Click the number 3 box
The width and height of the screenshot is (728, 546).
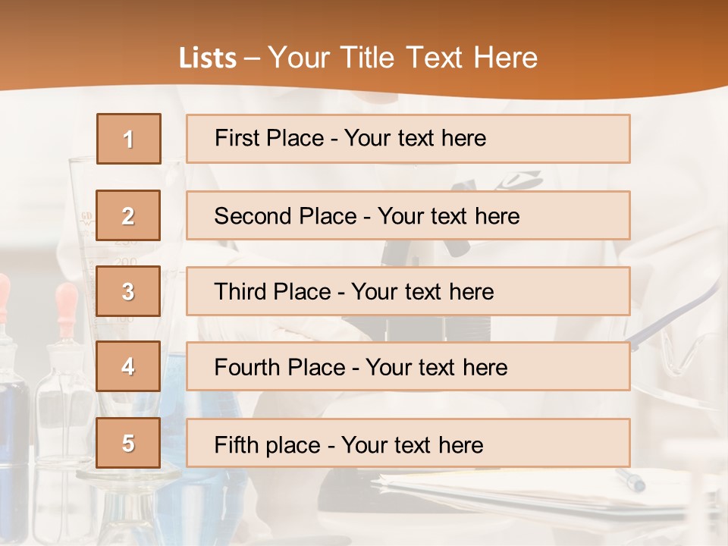pyautogui.click(x=128, y=291)
